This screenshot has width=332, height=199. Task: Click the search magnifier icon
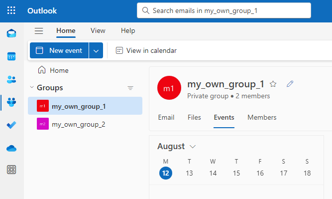tap(146, 10)
